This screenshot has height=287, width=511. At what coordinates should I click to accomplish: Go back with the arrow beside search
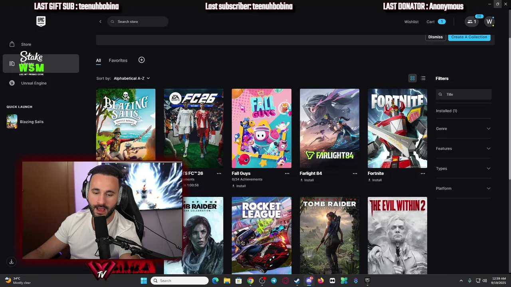[100, 22]
